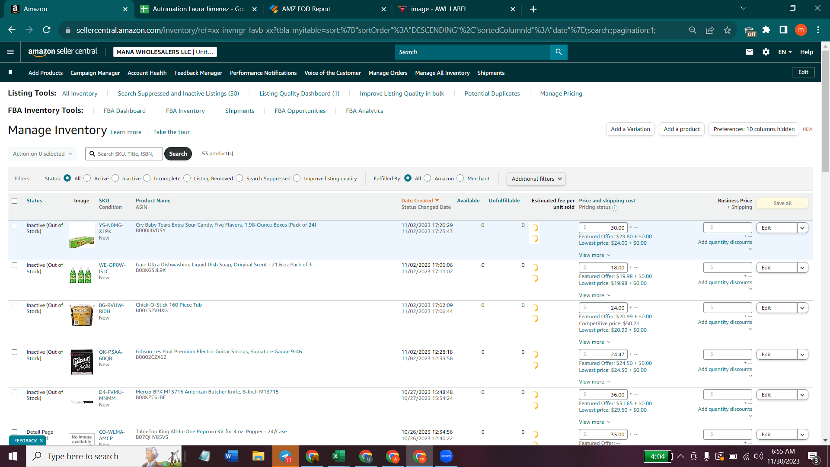Open Campaign Manager menu item
Viewport: 830px width, 467px height.
click(95, 73)
